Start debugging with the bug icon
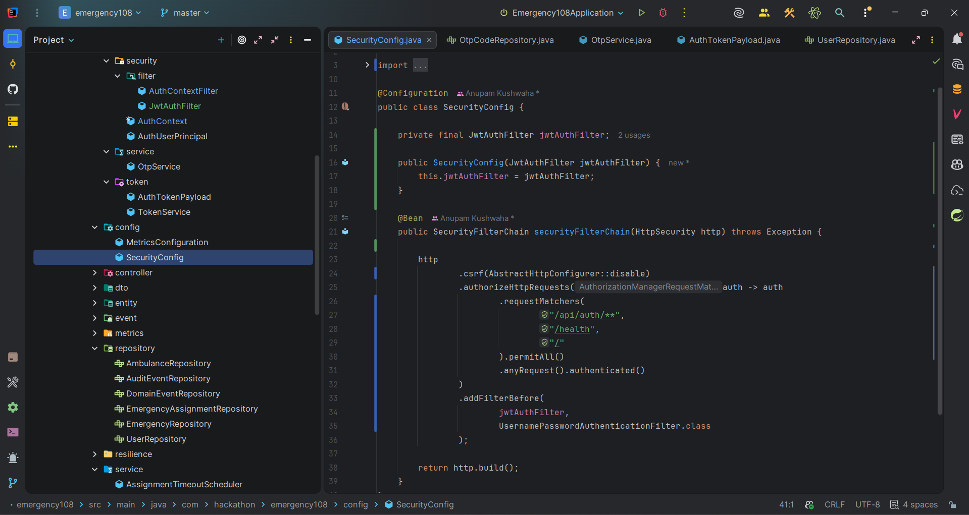 pos(662,13)
